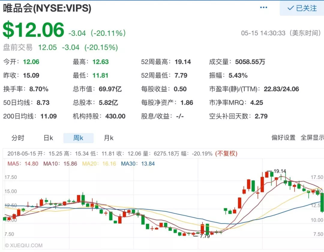Click the pre-market price 12.05
Image resolution: width=324 pixels, height=252 pixels.
[x=47, y=48]
